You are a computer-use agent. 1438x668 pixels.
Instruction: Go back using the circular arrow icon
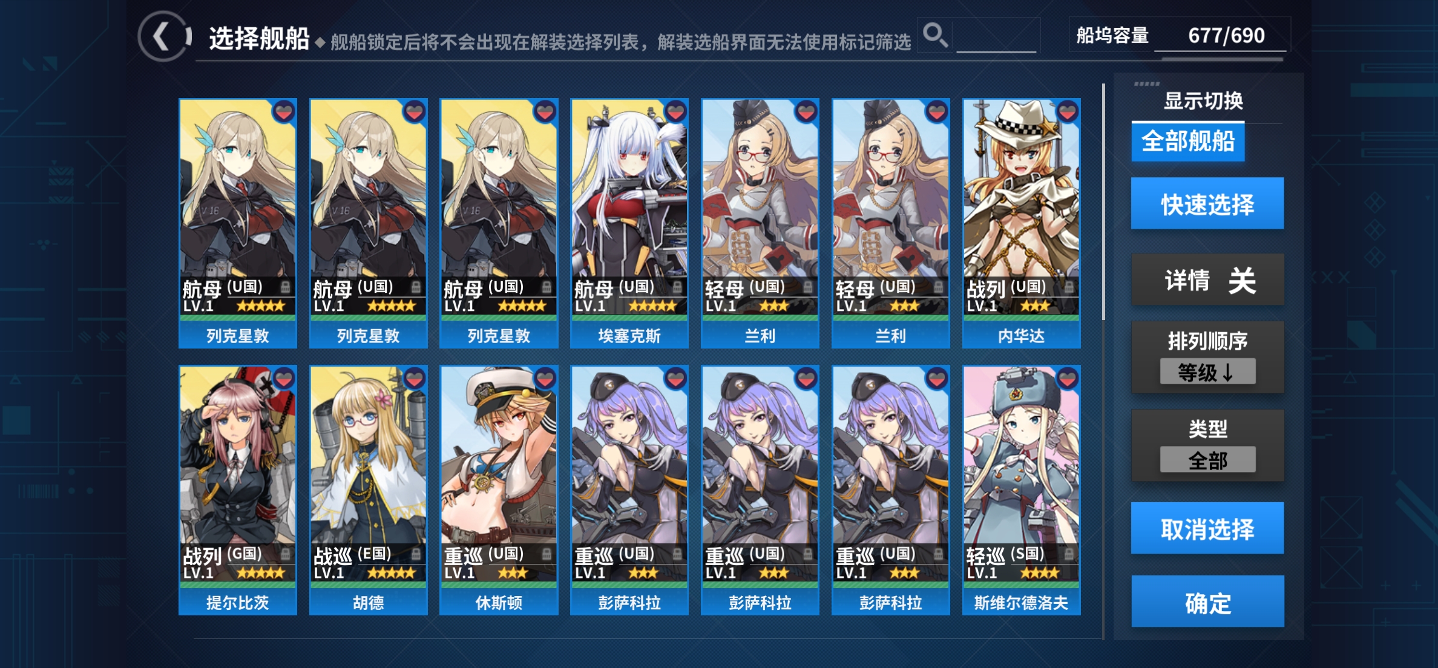(163, 36)
